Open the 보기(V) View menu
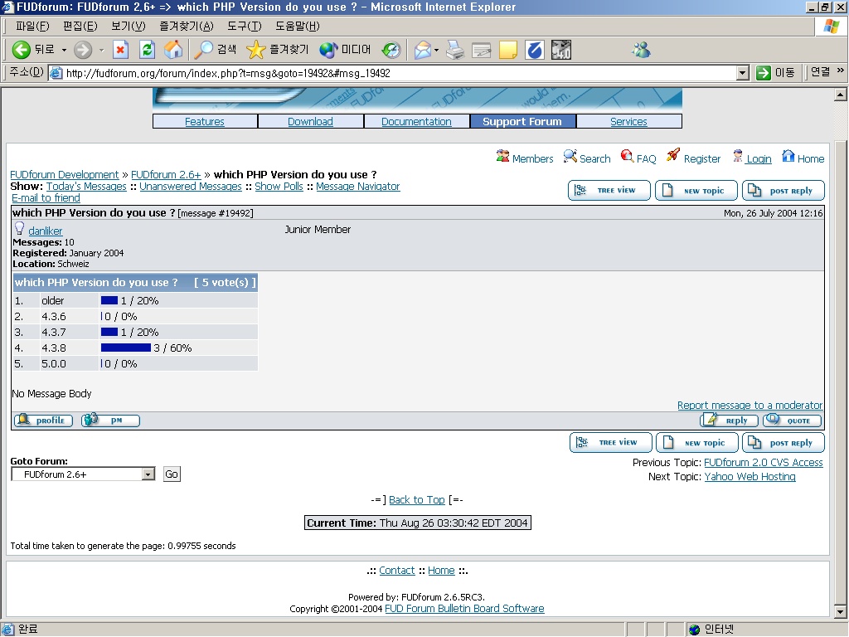The height and width of the screenshot is (637, 849). [129, 26]
